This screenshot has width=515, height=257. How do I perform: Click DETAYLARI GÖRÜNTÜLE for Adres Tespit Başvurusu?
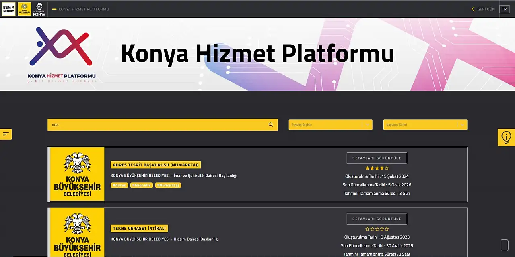point(377,158)
